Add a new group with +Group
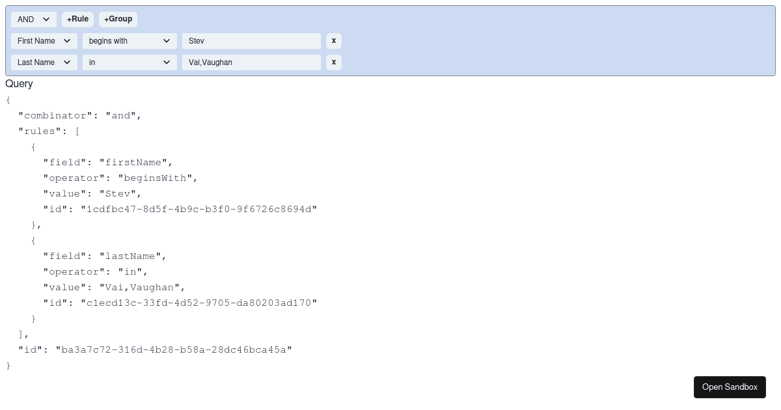The height and width of the screenshot is (410, 781). (118, 19)
